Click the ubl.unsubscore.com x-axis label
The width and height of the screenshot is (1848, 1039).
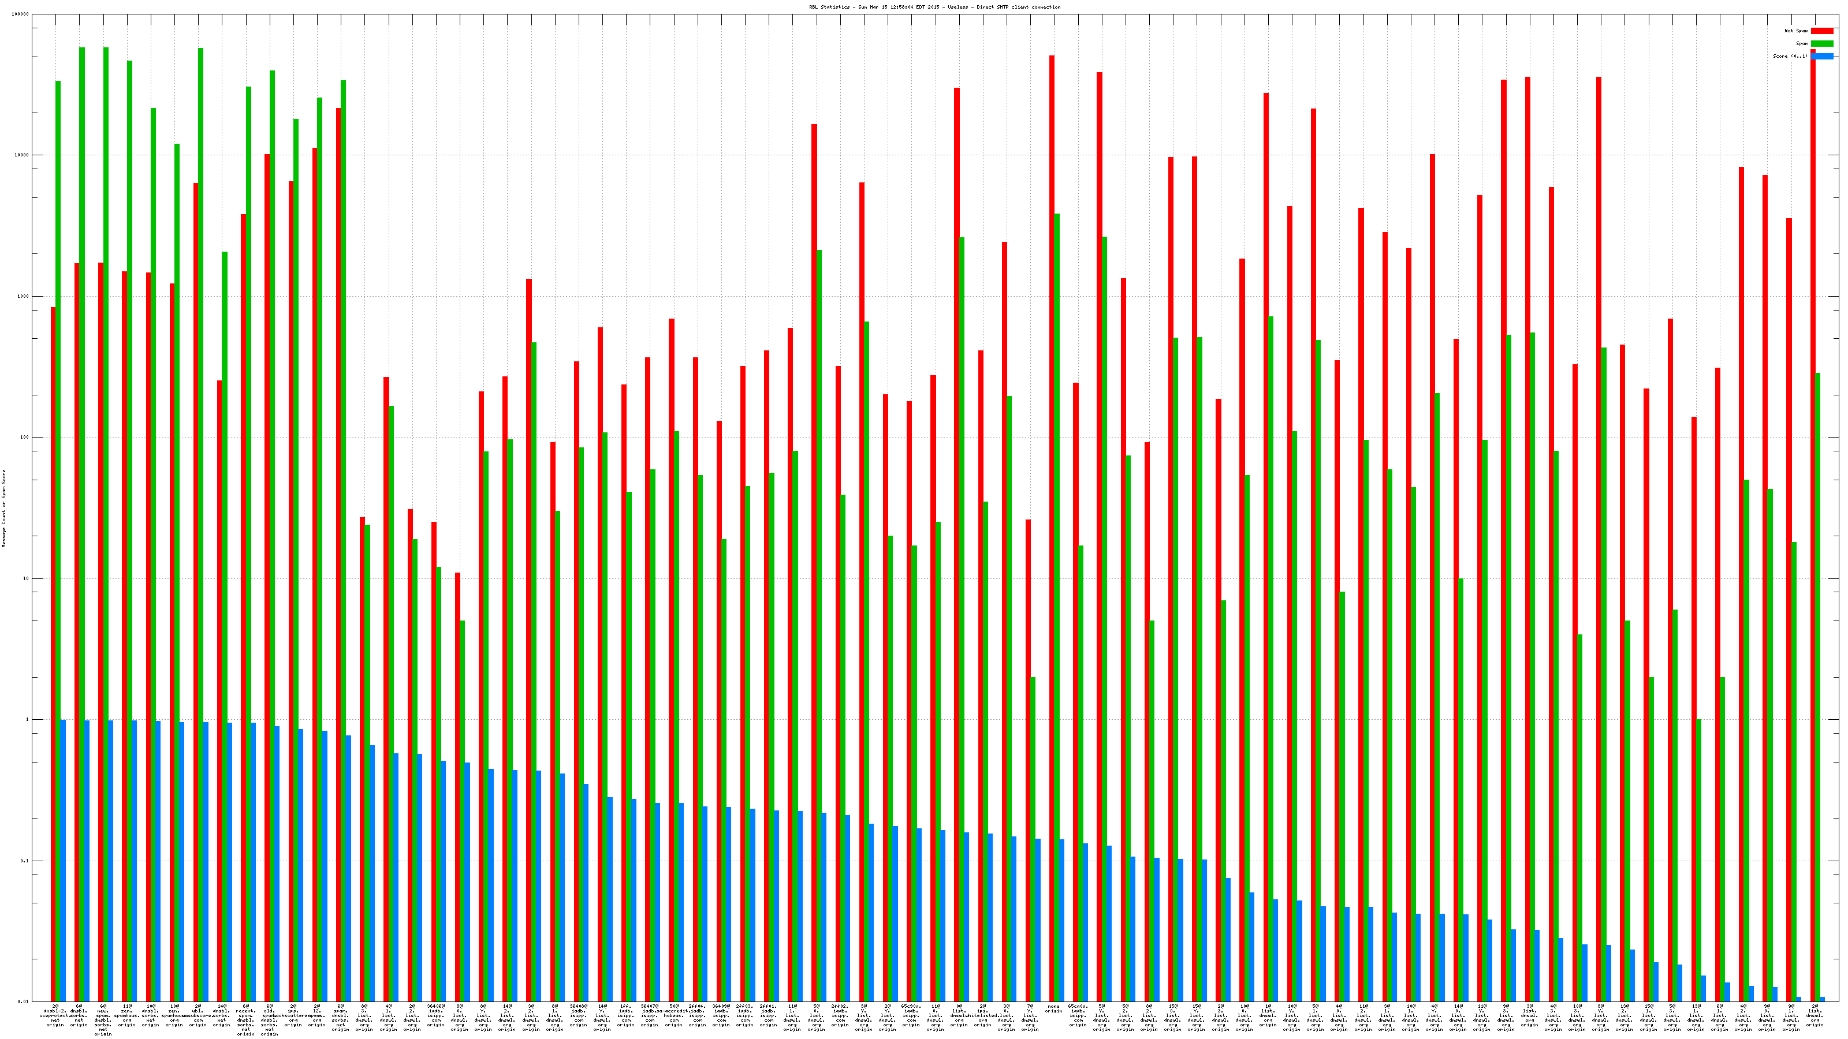click(198, 1015)
